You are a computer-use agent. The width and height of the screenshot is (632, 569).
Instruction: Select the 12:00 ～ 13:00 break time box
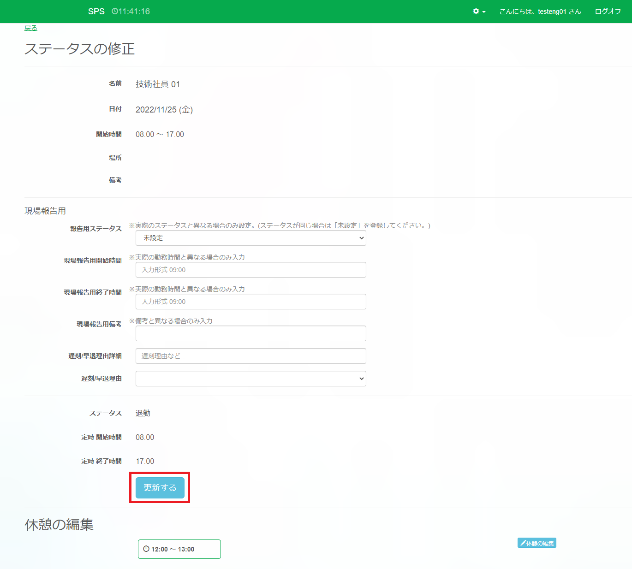[x=179, y=549]
